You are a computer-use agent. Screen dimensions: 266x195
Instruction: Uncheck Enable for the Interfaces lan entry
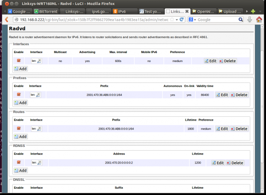pyautogui.click(x=19, y=60)
